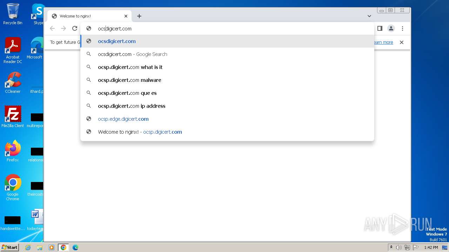Pick 'ocsdigicert.com - Google Search' suggestion

click(227, 54)
